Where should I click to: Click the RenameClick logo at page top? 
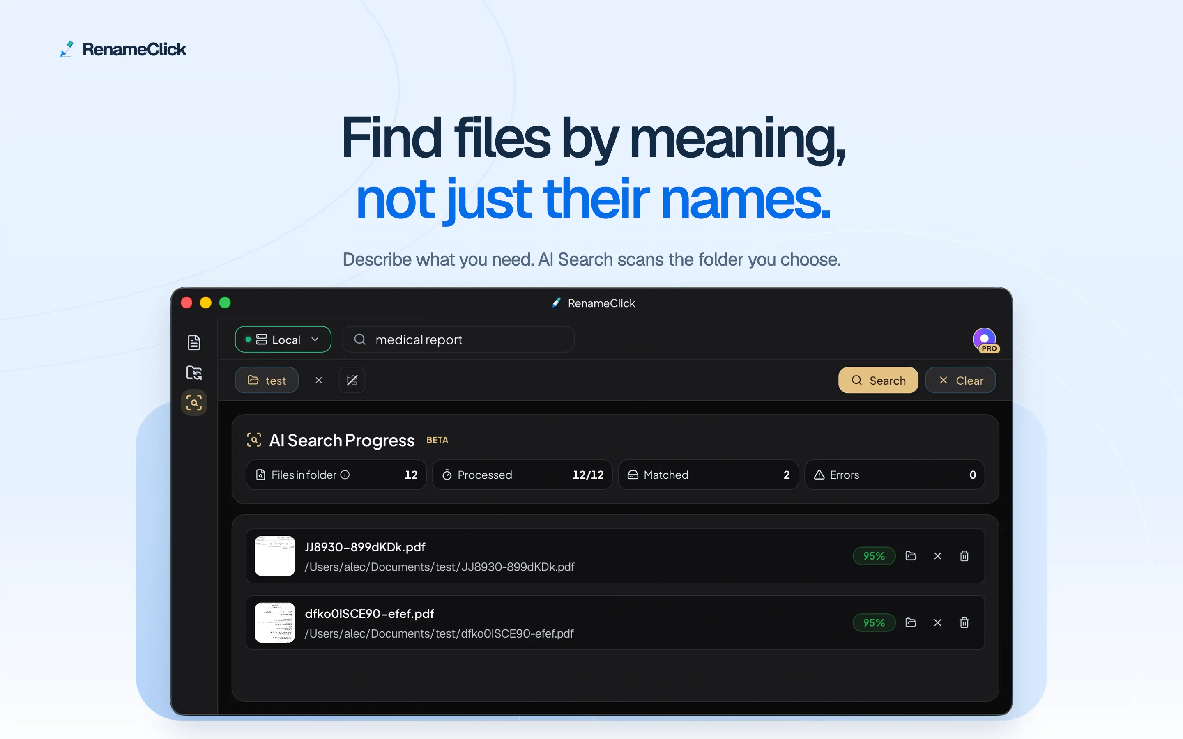click(x=123, y=49)
